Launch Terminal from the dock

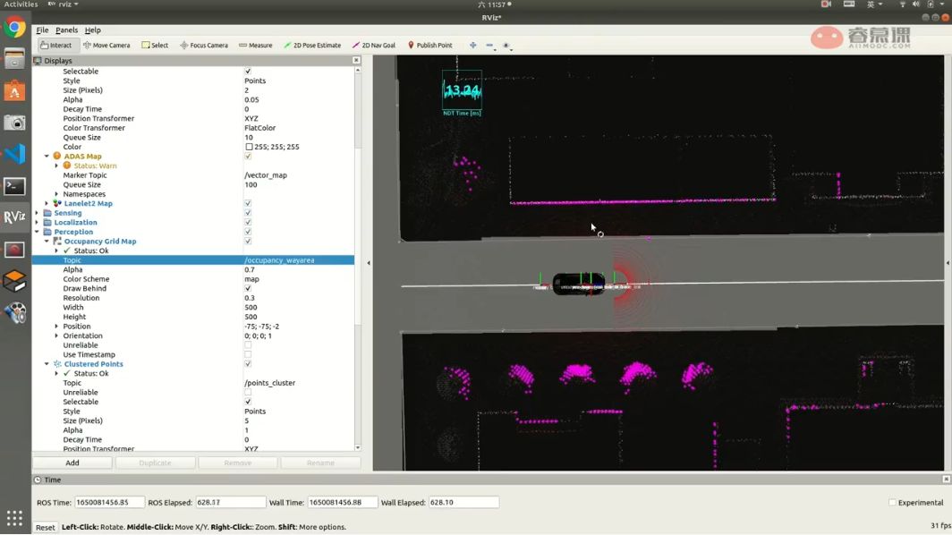tap(14, 186)
